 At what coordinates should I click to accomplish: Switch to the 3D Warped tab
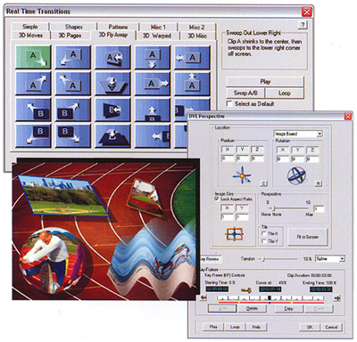click(157, 36)
